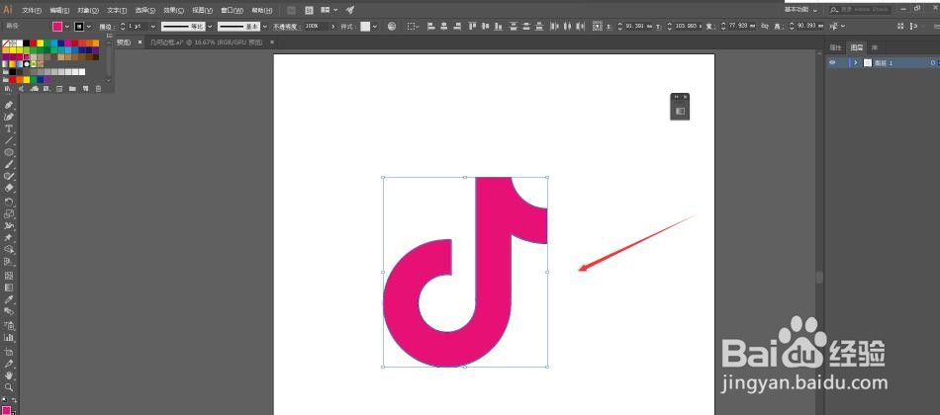
Task: Click the reference point locator grid
Action: click(597, 27)
